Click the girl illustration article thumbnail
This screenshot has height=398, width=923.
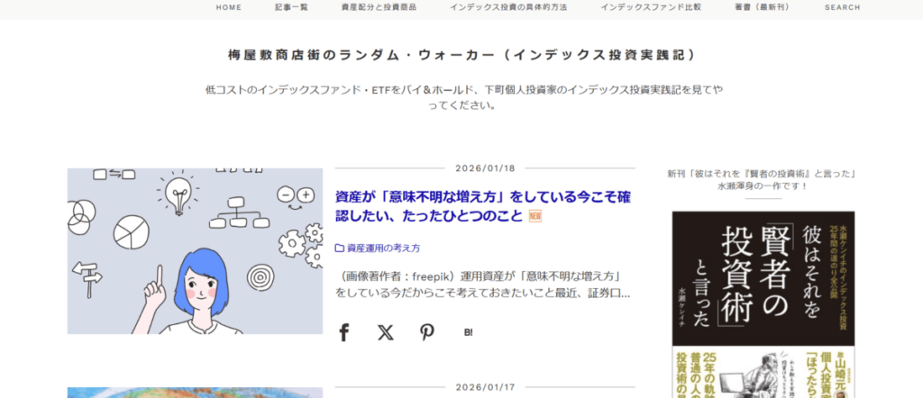[x=195, y=251]
